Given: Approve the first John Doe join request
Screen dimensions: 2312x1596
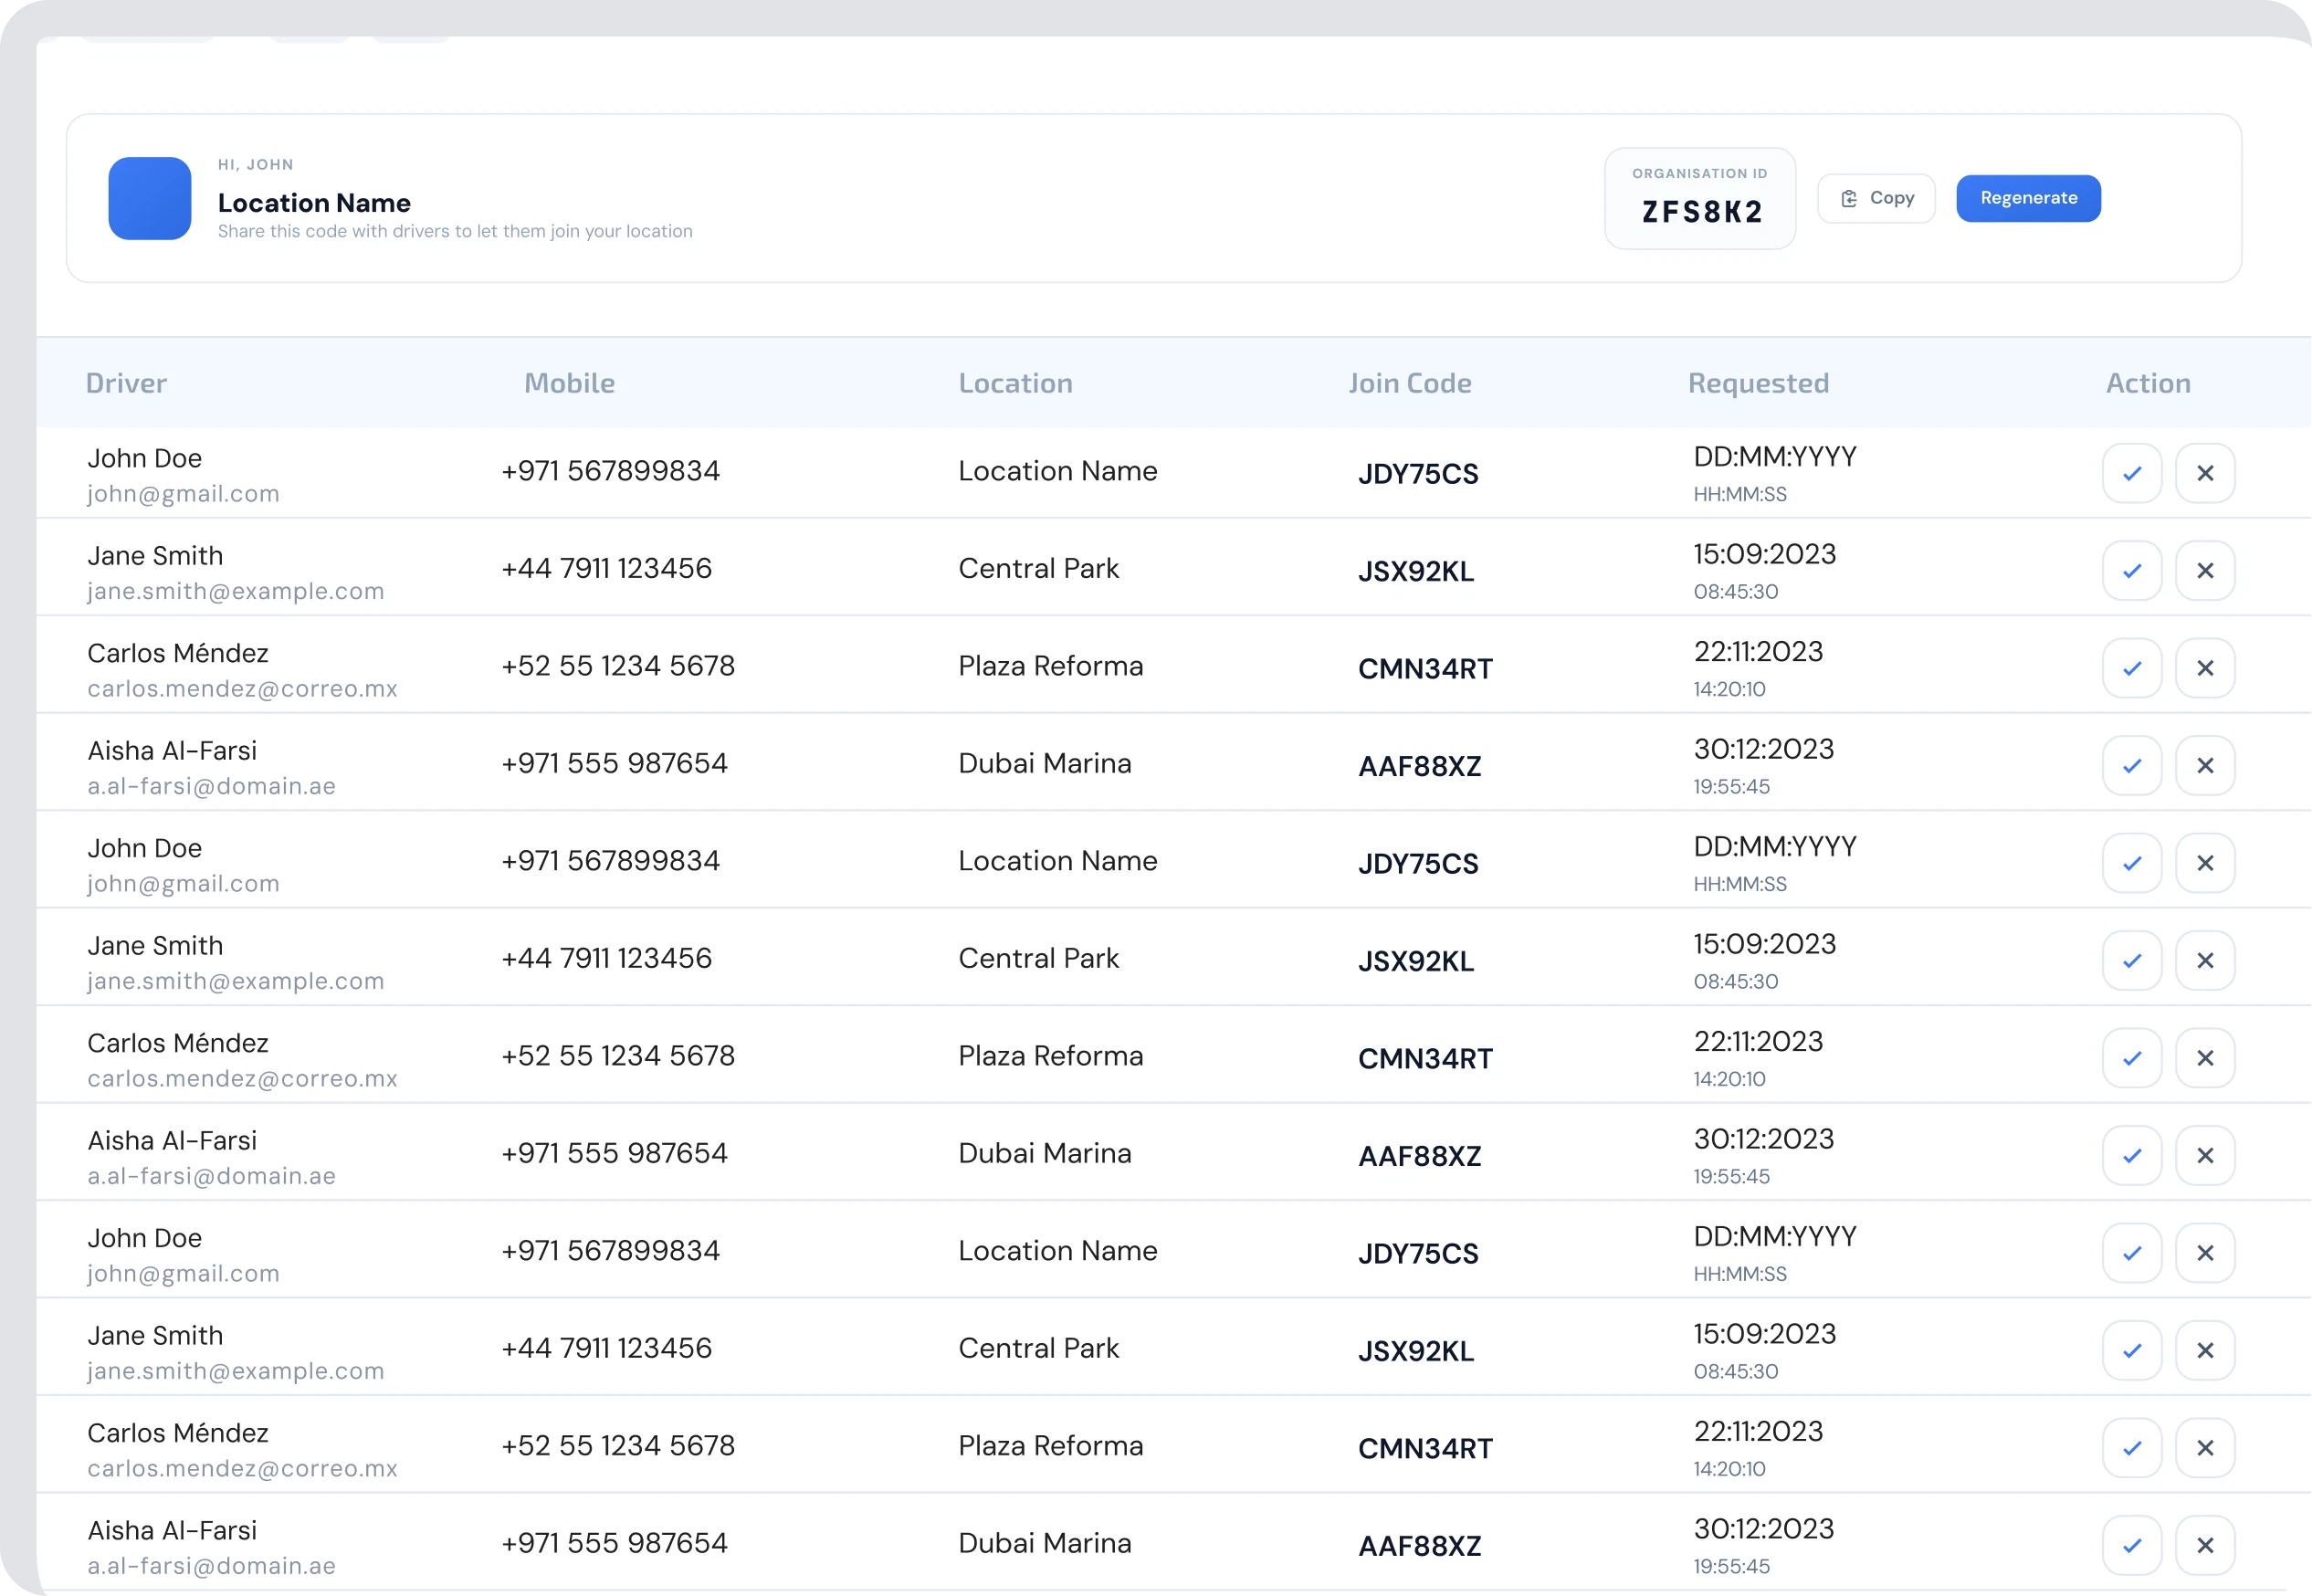Looking at the screenshot, I should click(2132, 473).
